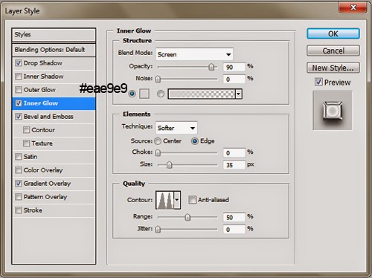
Task: Toggle the Preview checkbox
Action: [x=318, y=82]
